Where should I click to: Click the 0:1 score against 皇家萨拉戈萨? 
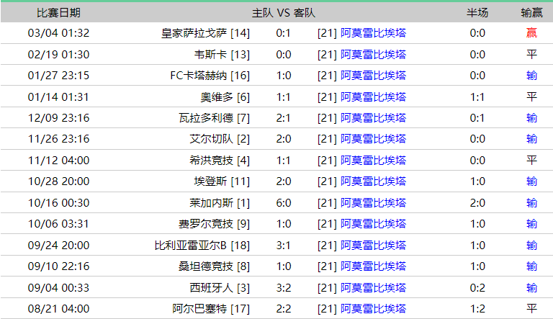point(284,33)
